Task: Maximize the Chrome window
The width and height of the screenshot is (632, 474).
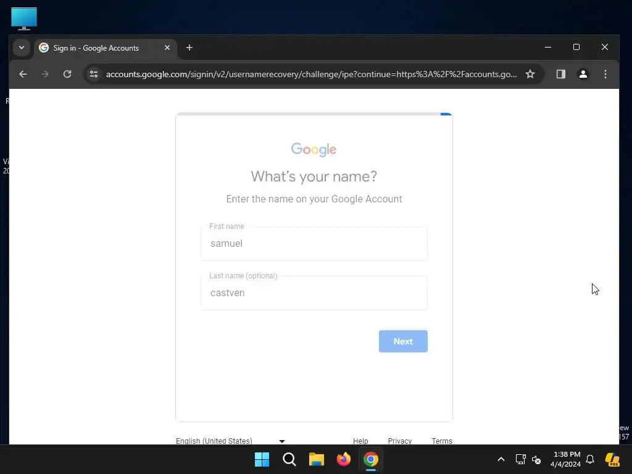Action: [576, 47]
